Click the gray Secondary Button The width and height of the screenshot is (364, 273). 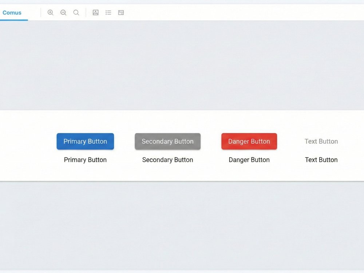click(167, 141)
